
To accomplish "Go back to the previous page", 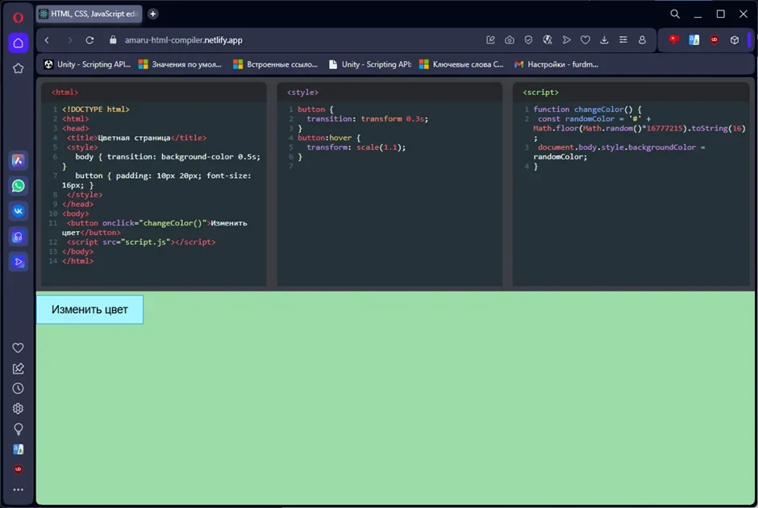I will [47, 40].
